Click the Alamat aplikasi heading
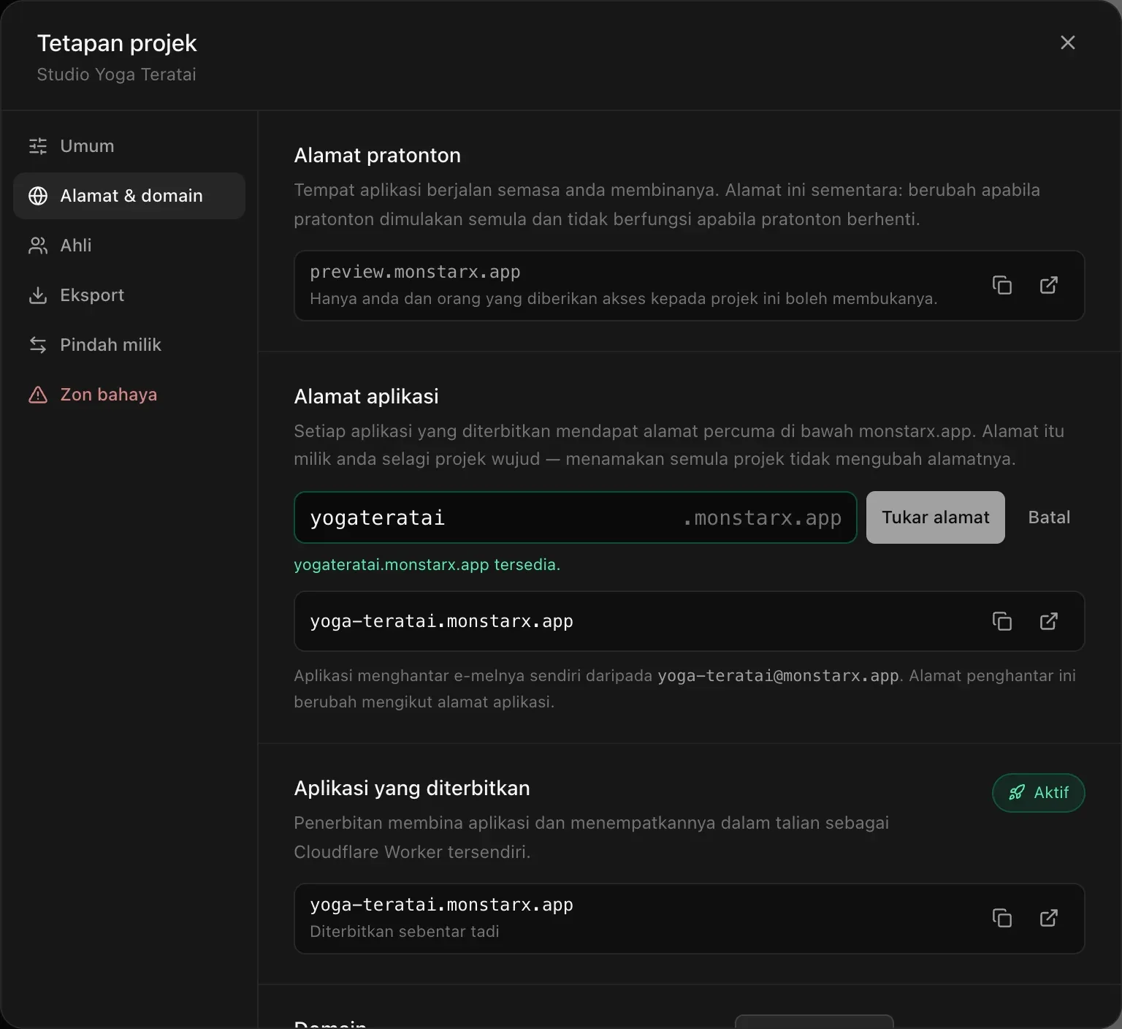This screenshot has height=1029, width=1122. (367, 396)
